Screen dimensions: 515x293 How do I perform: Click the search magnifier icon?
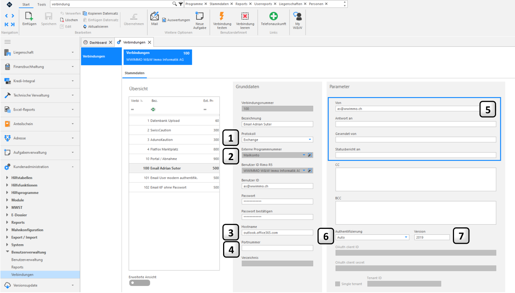tap(175, 4)
